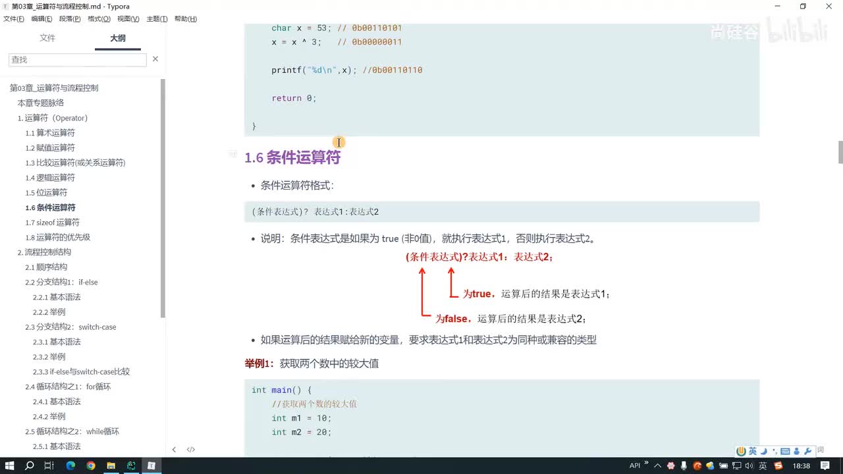Collapse the Typora sidebar with the arrow
This screenshot has height=474, width=843.
tap(174, 450)
